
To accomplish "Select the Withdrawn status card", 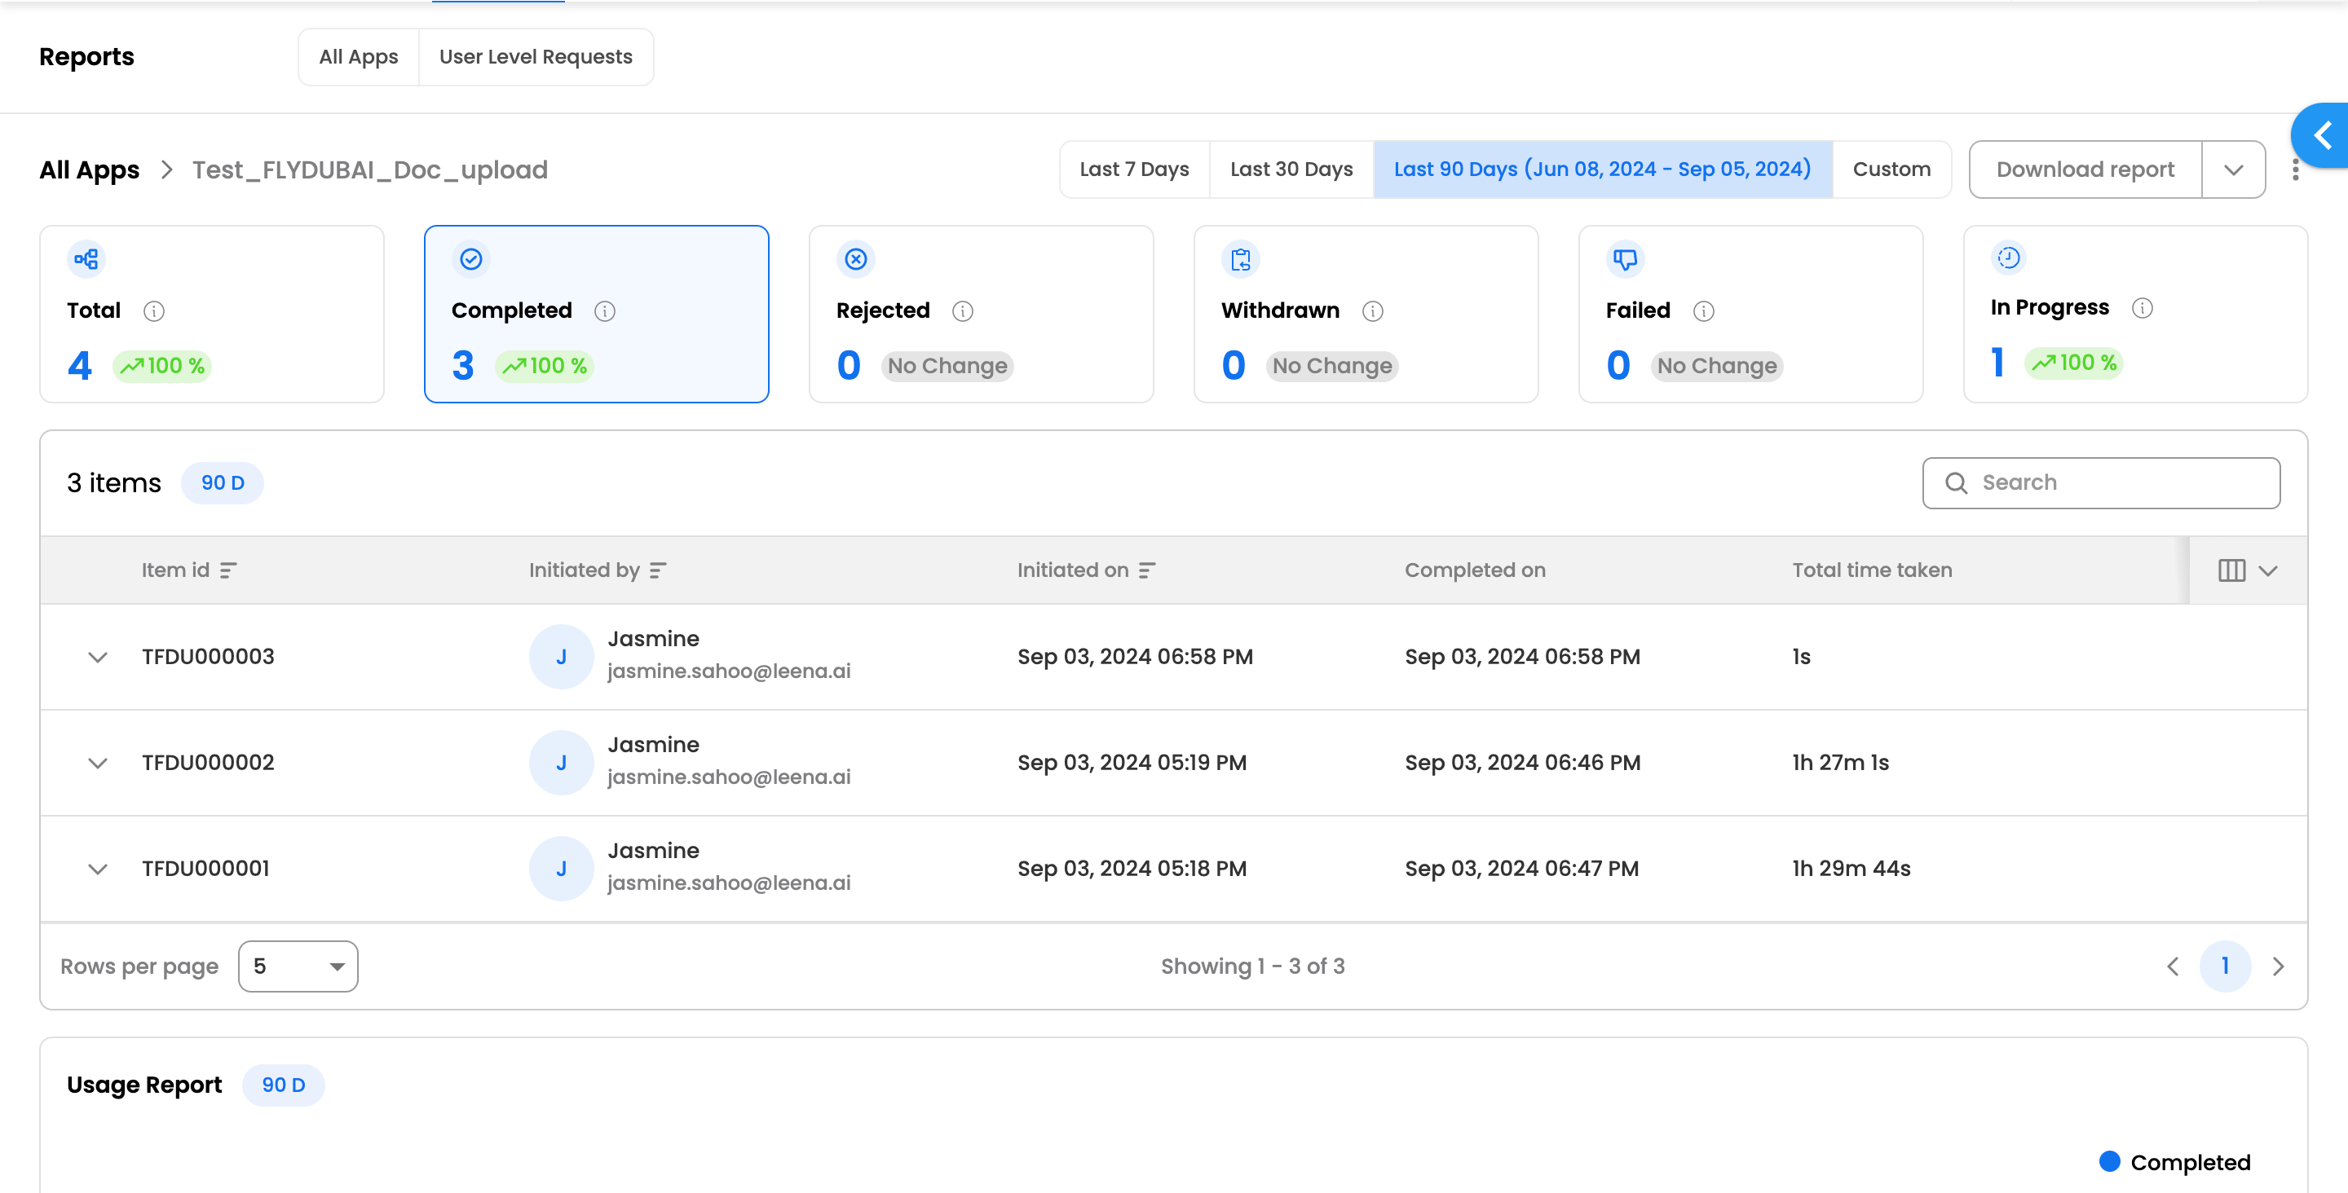I will click(x=1366, y=314).
